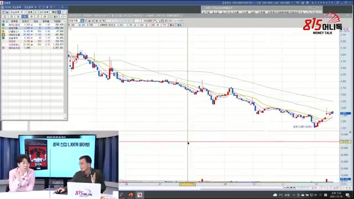Select the watchlist row with volume 1,259,527
This screenshot has width=354, height=199.
pyautogui.click(x=33, y=45)
